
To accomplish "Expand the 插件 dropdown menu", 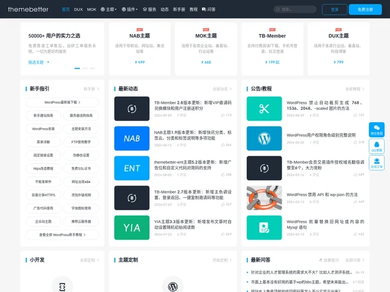I will (129, 9).
